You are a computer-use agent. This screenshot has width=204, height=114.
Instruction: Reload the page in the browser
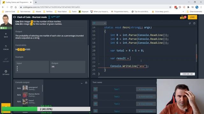click(x=11, y=7)
